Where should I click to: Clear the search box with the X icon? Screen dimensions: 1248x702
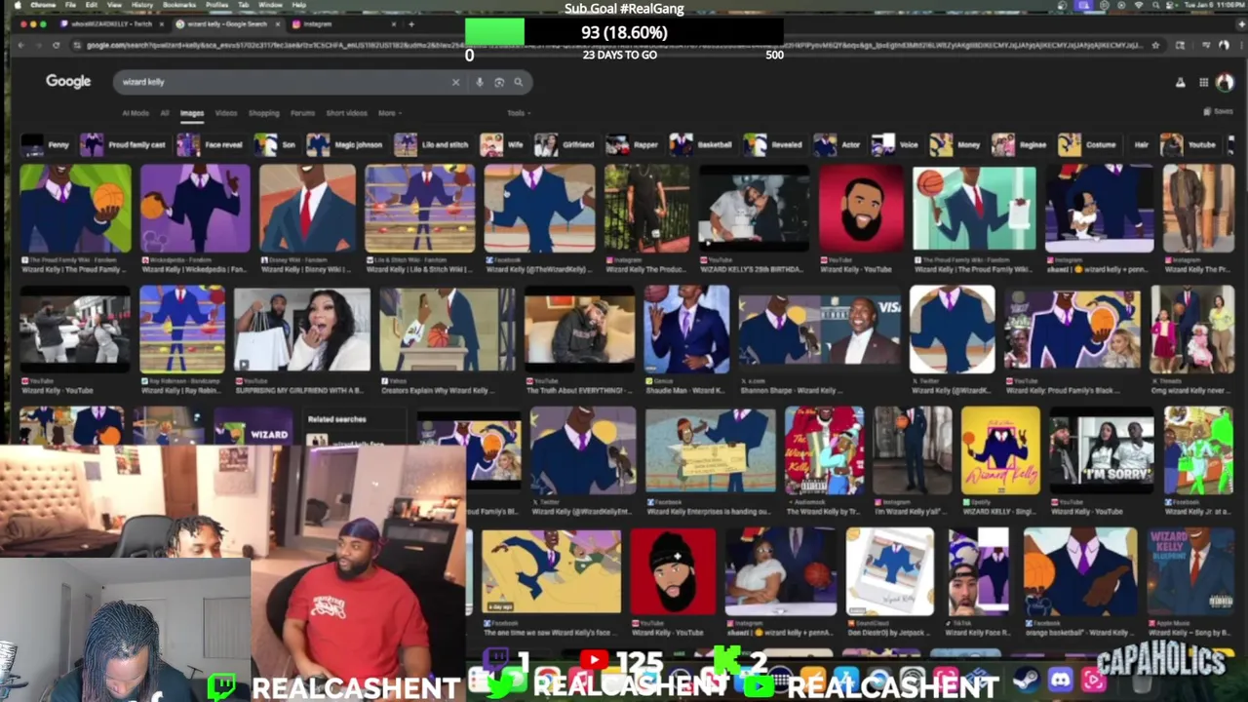click(x=455, y=82)
